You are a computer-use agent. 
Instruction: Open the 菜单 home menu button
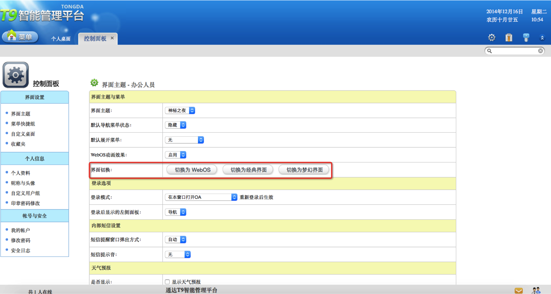(20, 37)
